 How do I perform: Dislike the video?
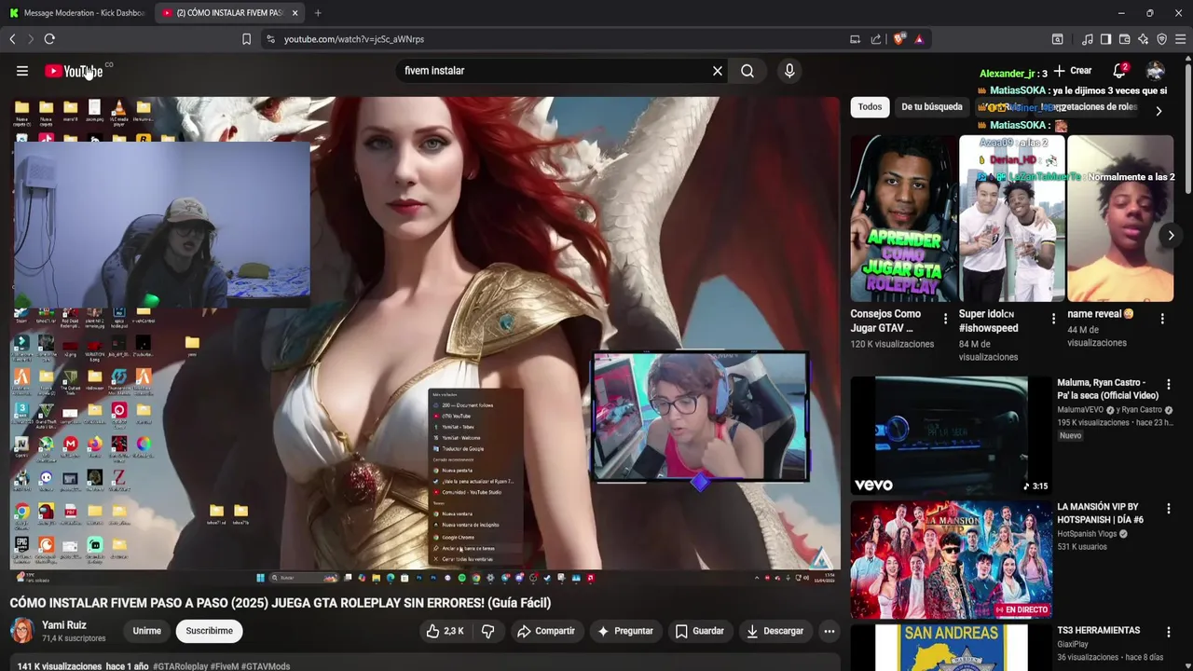coord(487,631)
